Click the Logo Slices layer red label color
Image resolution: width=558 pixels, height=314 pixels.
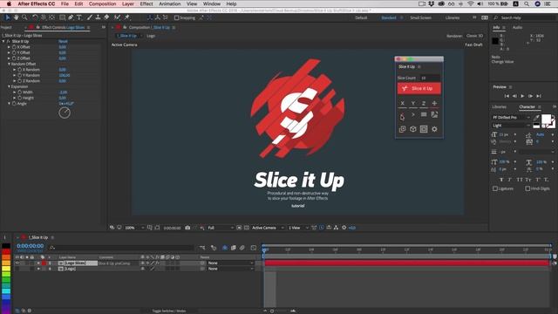[44, 263]
